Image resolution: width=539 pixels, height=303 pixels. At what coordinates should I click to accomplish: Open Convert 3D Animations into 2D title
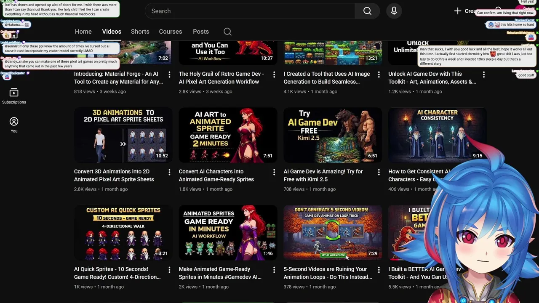point(114,175)
